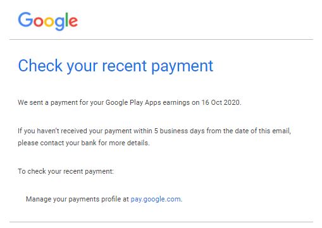Image resolution: width=322 pixels, height=228 pixels.
Task: Click the green letter l in the logo
Action: point(66,20)
